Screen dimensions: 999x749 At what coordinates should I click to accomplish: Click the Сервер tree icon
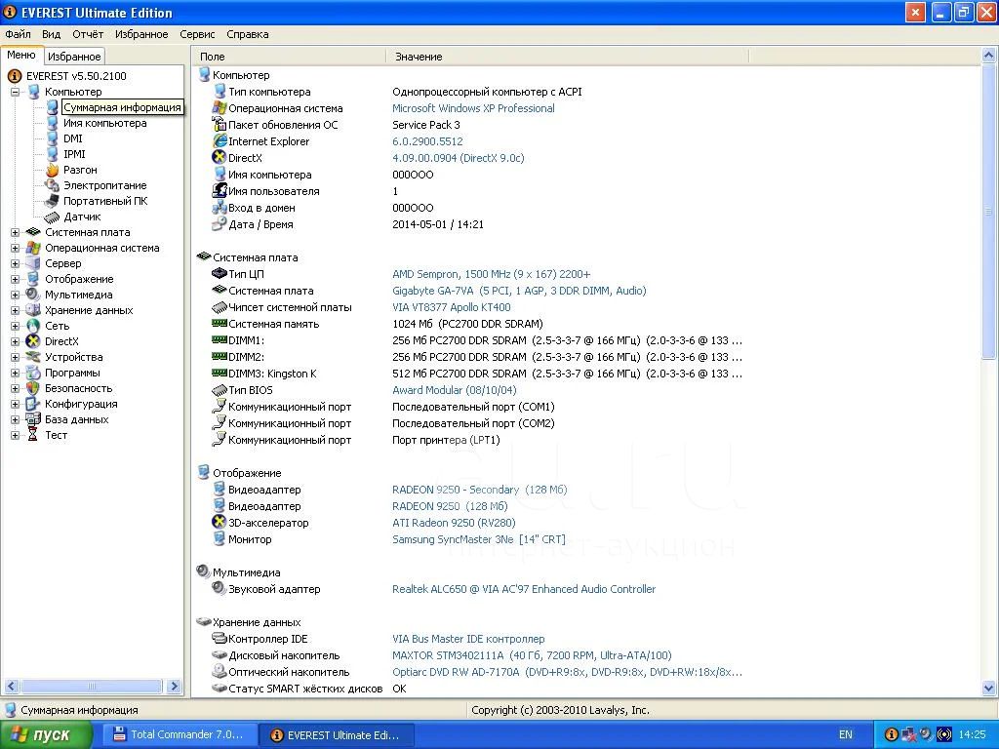click(33, 263)
